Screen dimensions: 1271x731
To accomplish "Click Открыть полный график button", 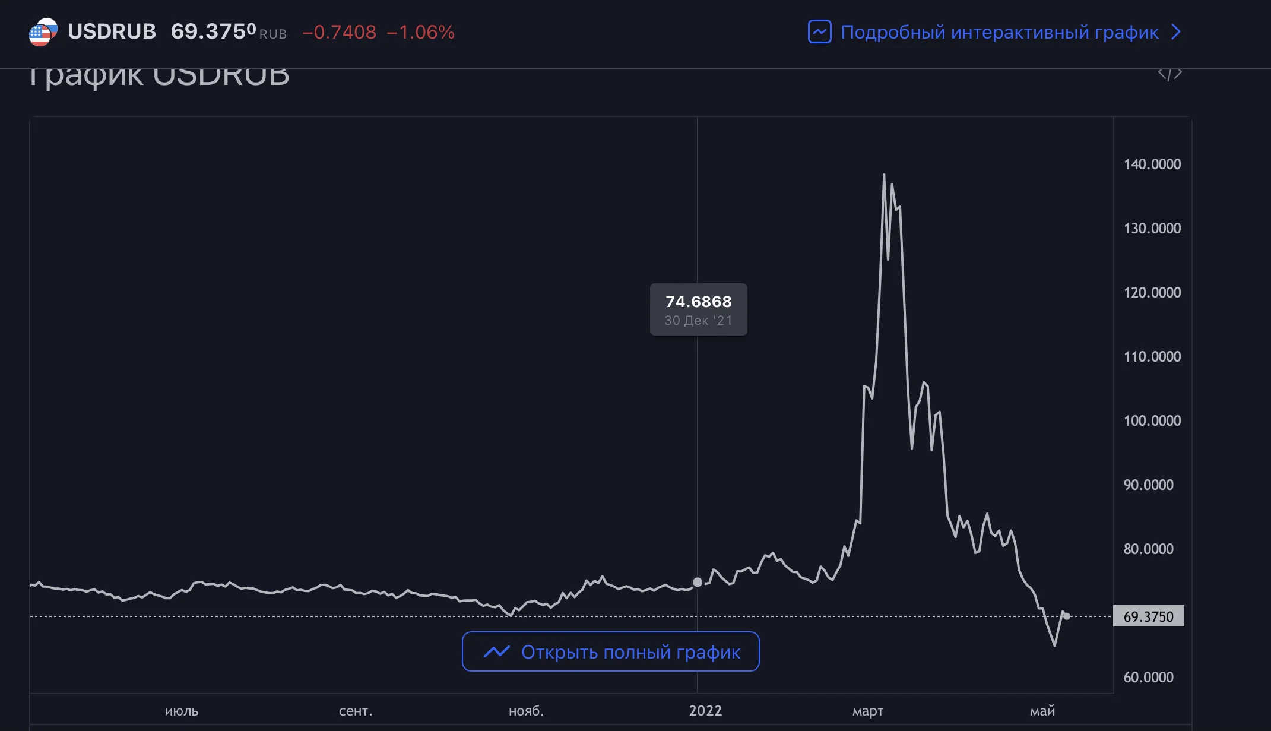I will pos(610,651).
